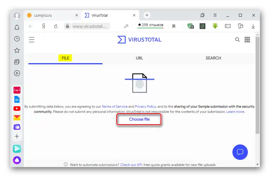The height and width of the screenshot is (180, 270).
Task: Open the Privacy Policy link
Action: point(145,107)
